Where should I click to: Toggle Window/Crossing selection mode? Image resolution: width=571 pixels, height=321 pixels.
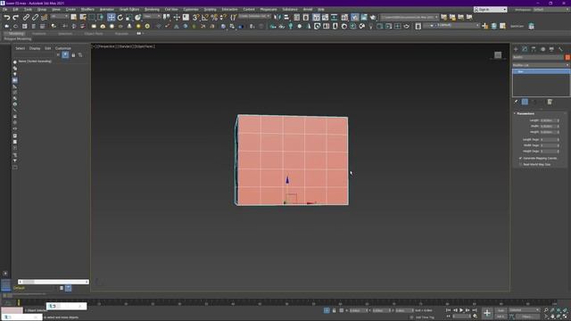coord(101,17)
